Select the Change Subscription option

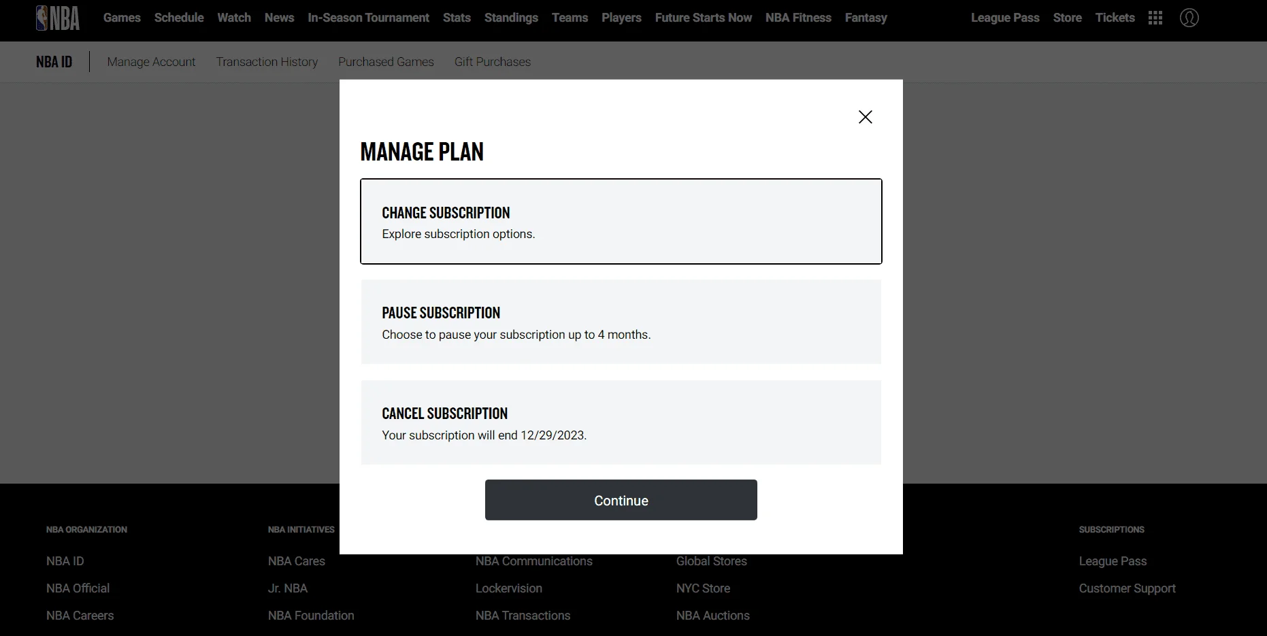tap(621, 221)
